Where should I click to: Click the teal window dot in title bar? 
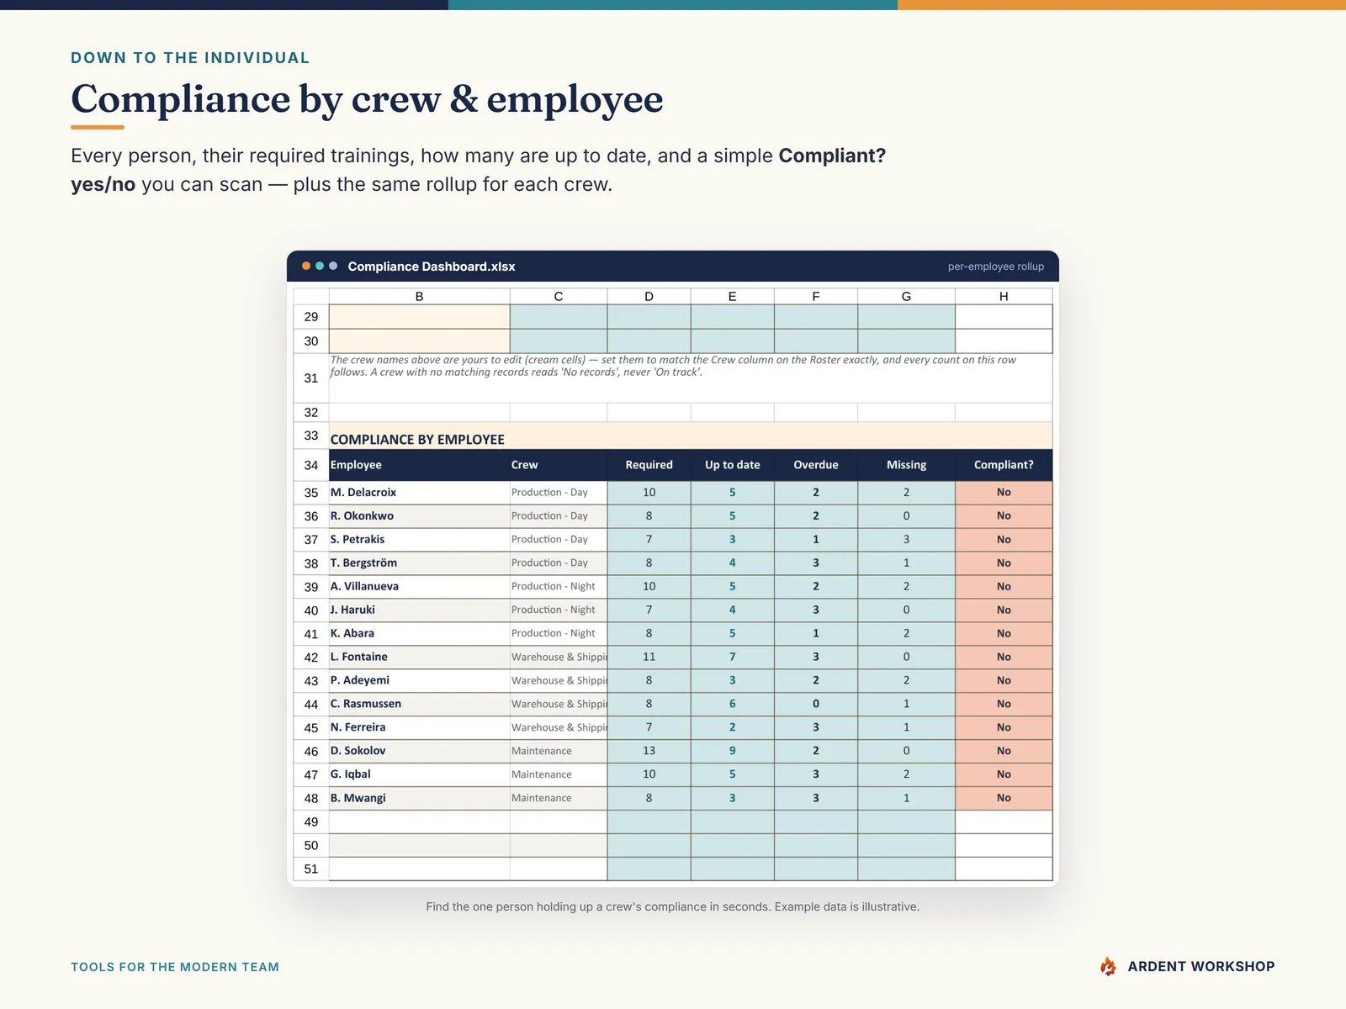(320, 266)
